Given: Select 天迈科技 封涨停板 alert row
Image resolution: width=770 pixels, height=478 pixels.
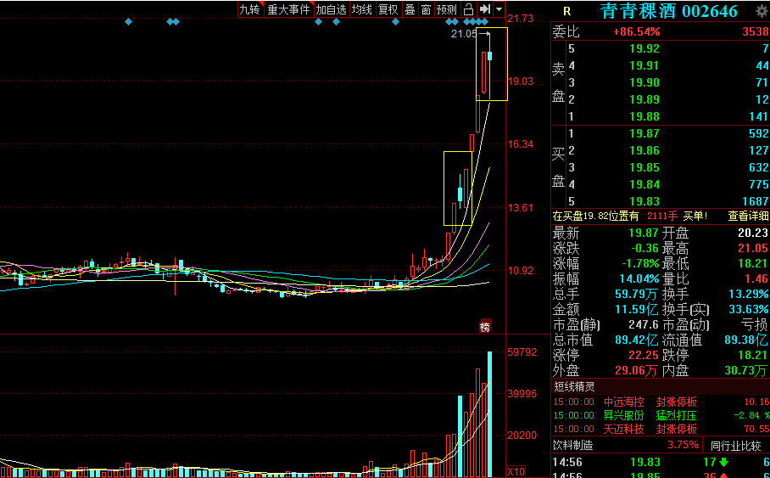Looking at the screenshot, I should click(x=661, y=429).
